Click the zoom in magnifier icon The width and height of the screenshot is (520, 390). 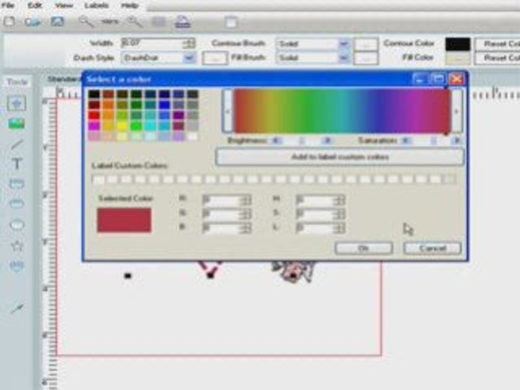135,22
